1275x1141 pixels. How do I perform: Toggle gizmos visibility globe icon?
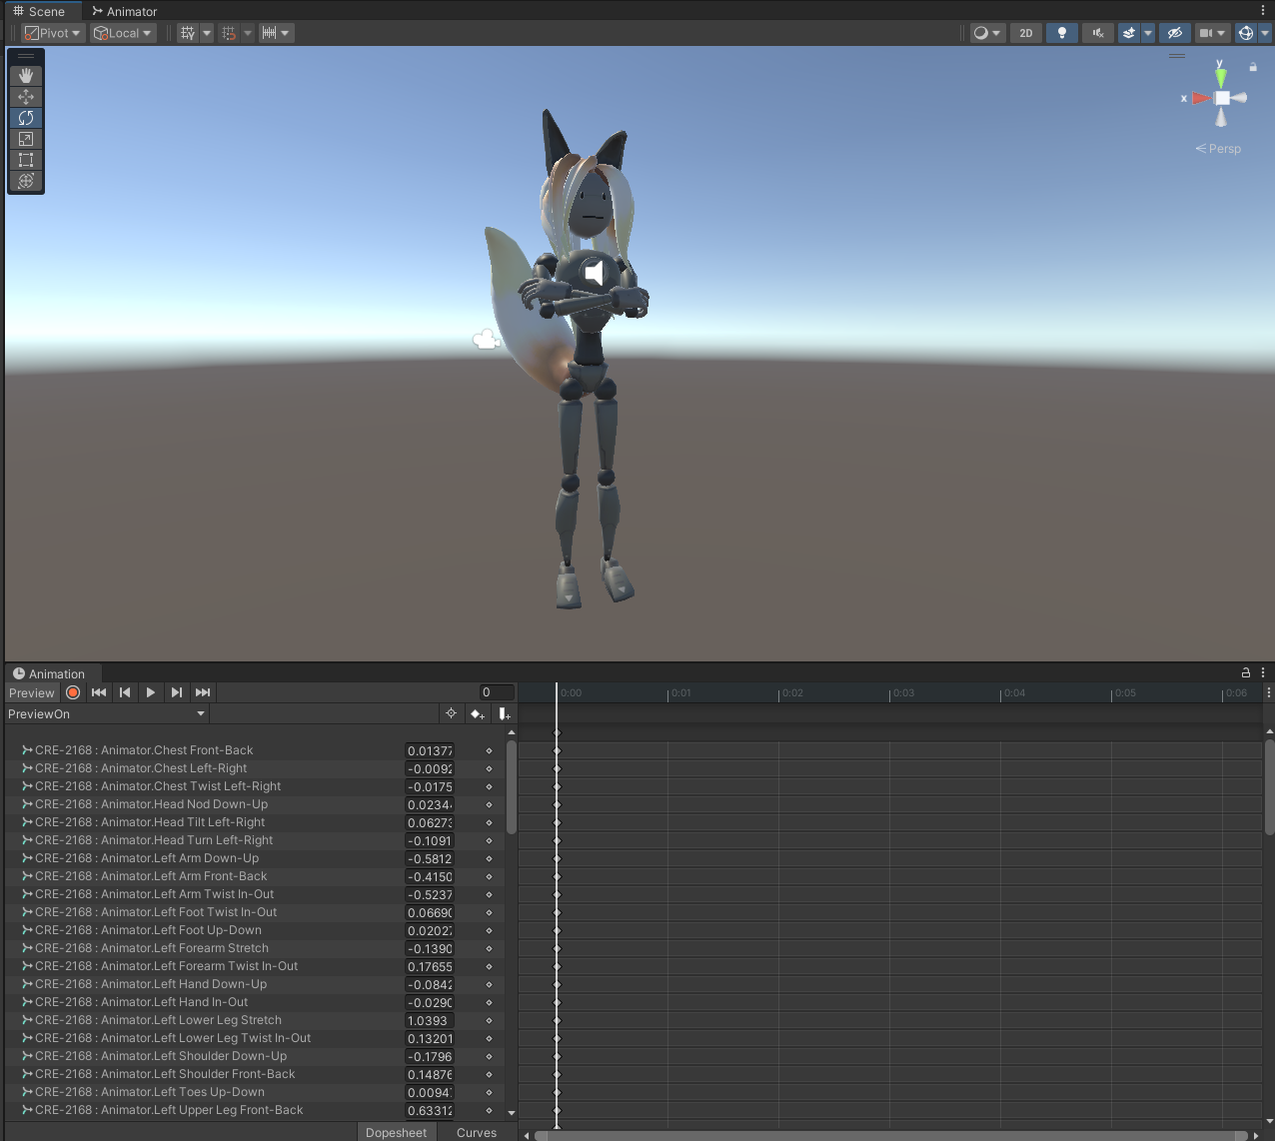(1246, 33)
